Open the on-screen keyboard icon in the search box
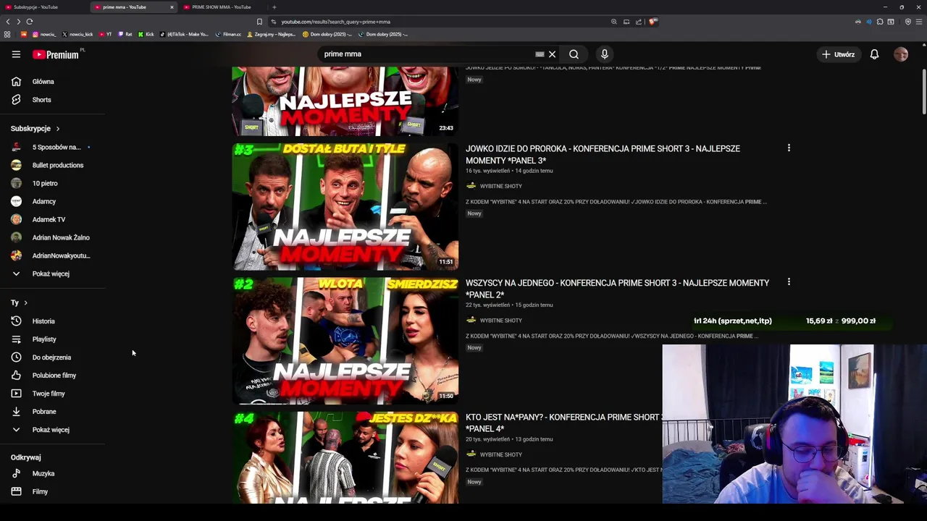Image resolution: width=927 pixels, height=521 pixels. 540,54
